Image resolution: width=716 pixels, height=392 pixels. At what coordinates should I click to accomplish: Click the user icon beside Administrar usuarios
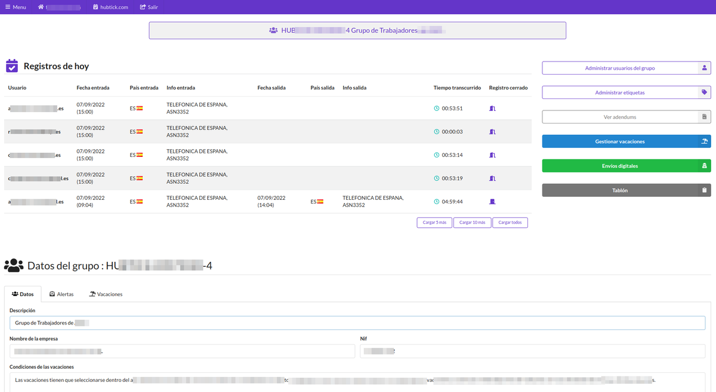coord(705,68)
